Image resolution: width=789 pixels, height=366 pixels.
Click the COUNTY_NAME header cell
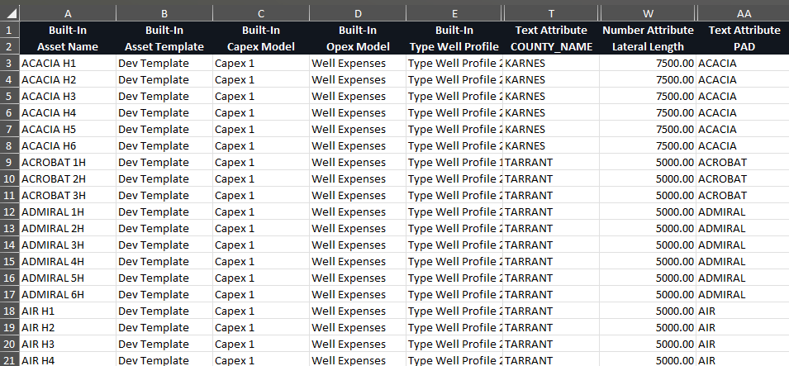552,47
